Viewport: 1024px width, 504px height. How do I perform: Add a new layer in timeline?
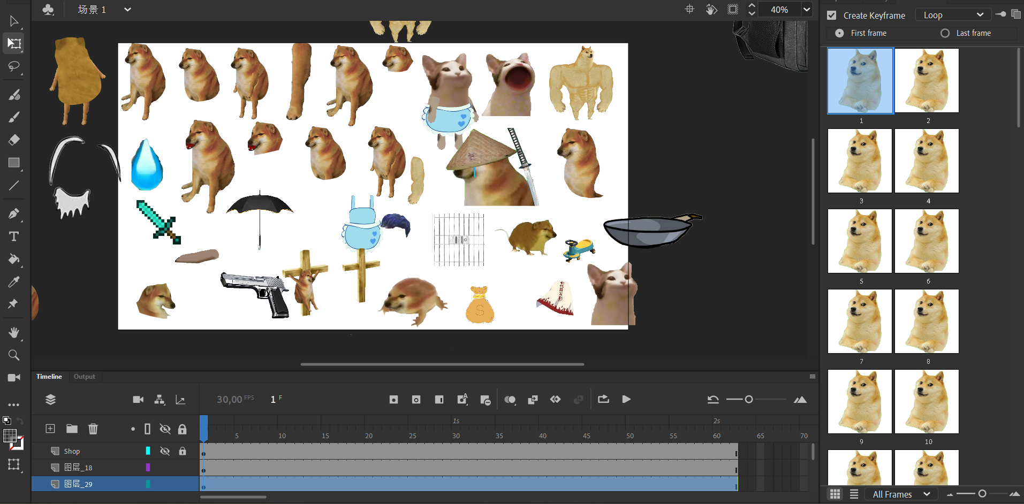point(50,429)
